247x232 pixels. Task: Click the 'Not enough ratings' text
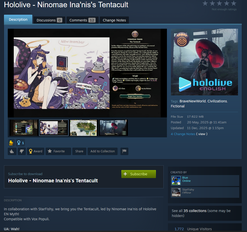(x=224, y=9)
